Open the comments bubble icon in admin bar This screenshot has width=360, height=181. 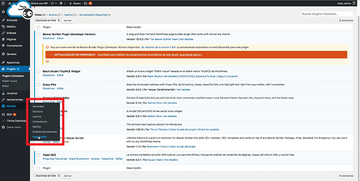(x=61, y=4)
